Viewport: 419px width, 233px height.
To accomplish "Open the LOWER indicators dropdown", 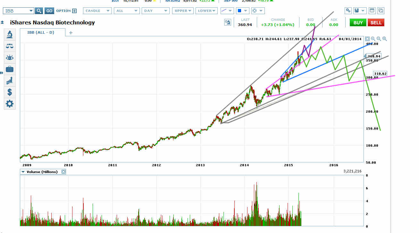I will [x=206, y=11].
